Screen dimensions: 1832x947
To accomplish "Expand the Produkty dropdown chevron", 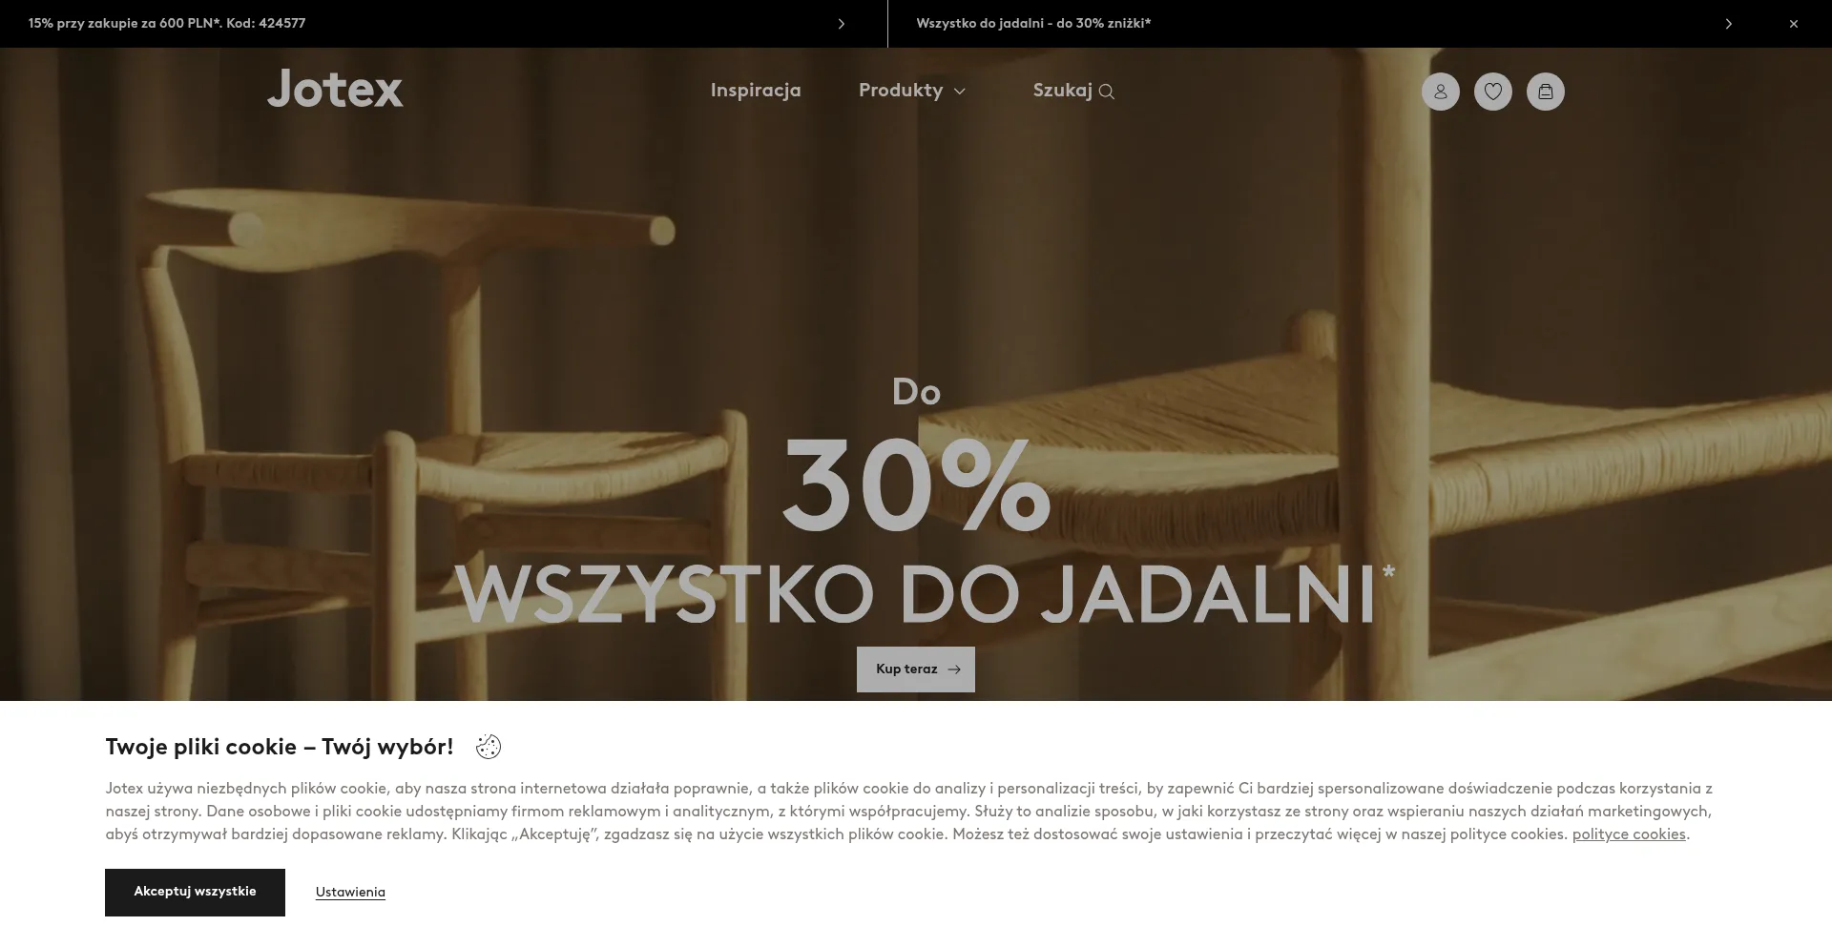I will coord(960,92).
